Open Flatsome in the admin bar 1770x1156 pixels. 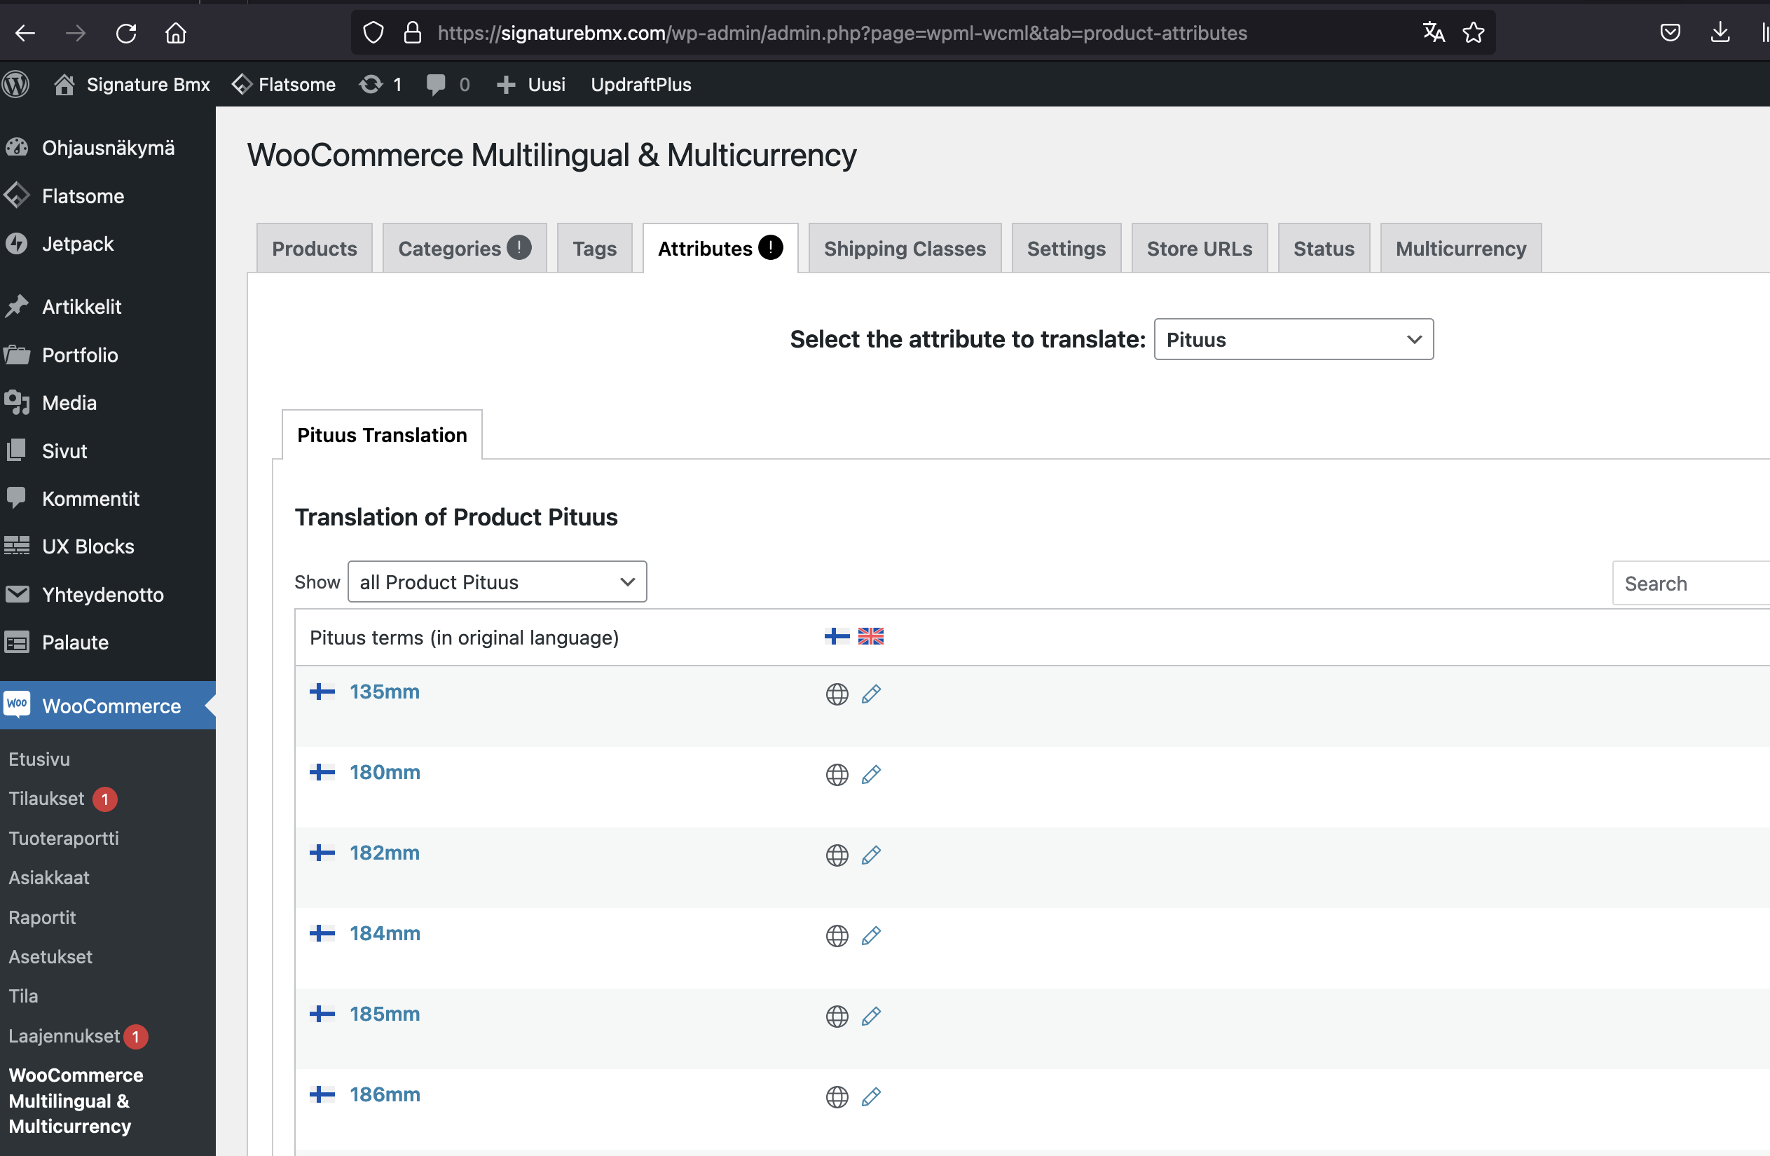tap(284, 84)
